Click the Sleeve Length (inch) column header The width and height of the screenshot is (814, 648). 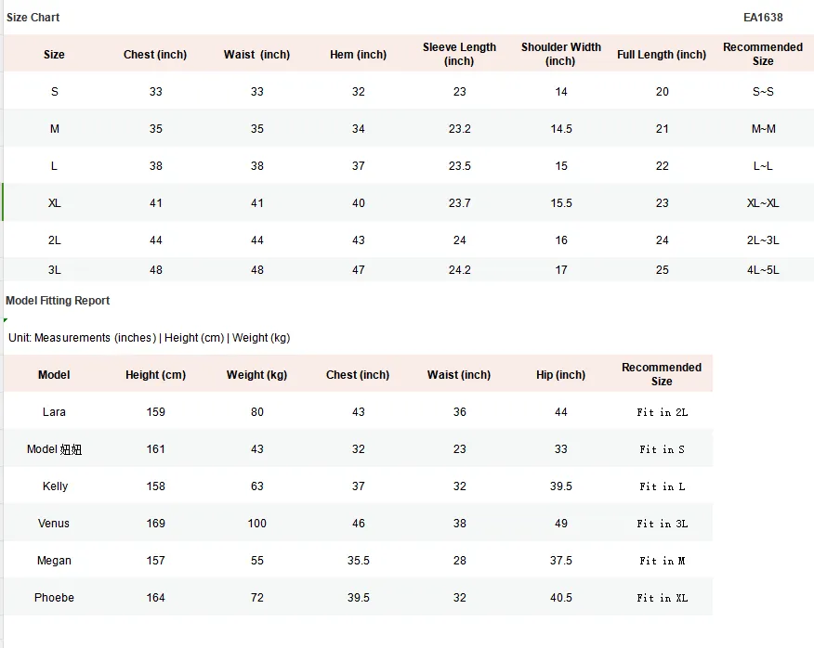459,54
